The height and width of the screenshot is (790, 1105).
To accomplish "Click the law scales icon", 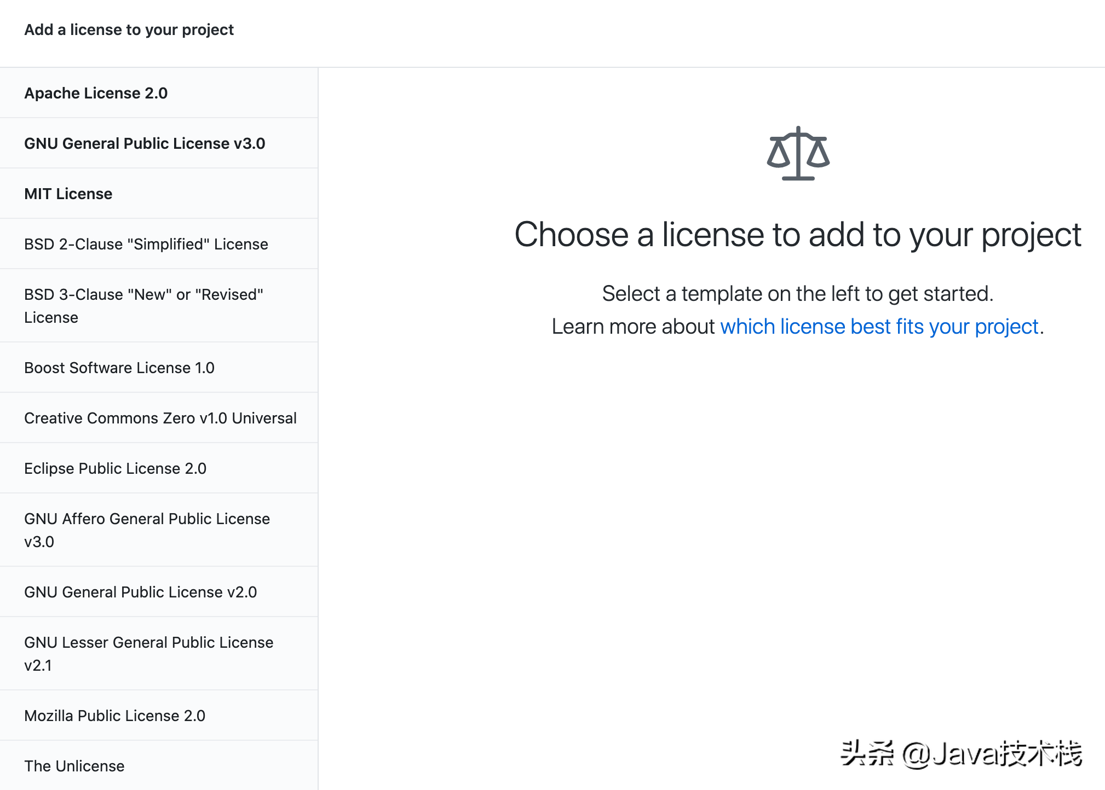I will [798, 153].
